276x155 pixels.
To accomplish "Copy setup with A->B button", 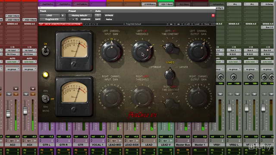I will (x=187, y=24).
